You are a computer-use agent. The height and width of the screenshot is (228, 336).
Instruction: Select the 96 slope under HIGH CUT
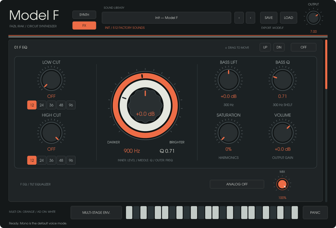pyautogui.click(x=71, y=160)
